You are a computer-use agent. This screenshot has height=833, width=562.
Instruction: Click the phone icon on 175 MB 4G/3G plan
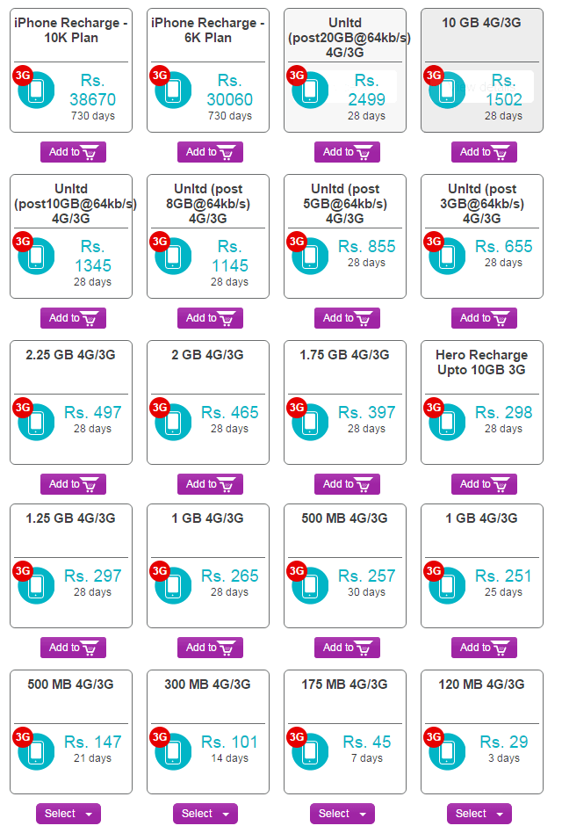(x=310, y=752)
